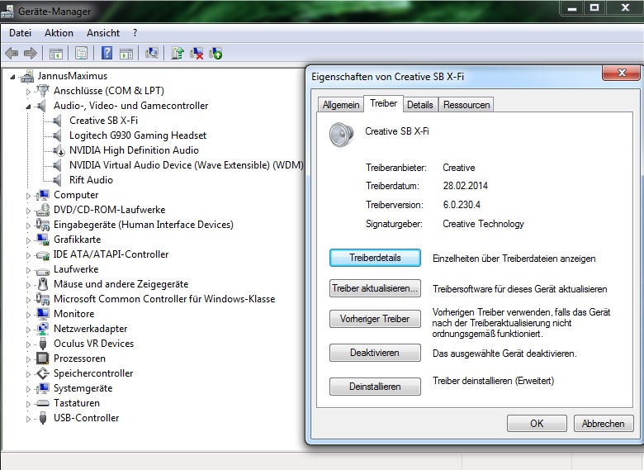Image resolution: width=644 pixels, height=470 pixels.
Task: Click the USB-Controller plug icon
Action: coord(43,418)
